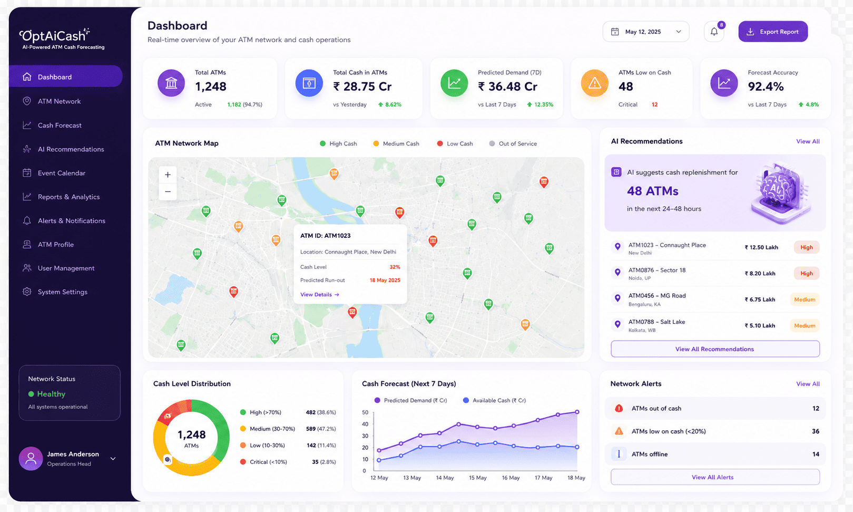Toggle the Out of Service legend filter
This screenshot has width=853, height=512.
[x=513, y=143]
